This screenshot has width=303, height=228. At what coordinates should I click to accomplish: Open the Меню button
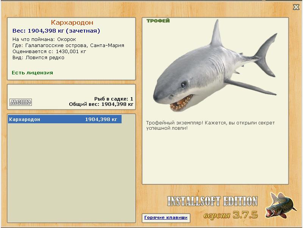pyautogui.click(x=21, y=102)
